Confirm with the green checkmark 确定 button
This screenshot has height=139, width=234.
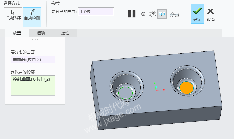197,14
